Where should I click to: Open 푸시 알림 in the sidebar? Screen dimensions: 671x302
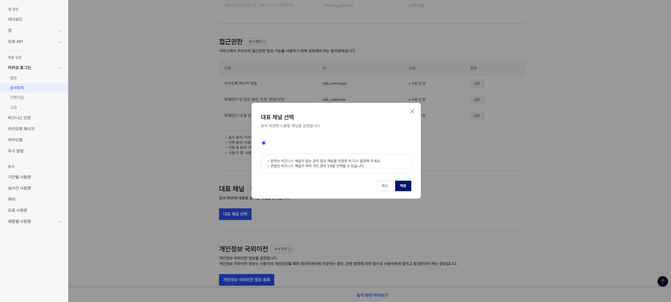pos(16,151)
